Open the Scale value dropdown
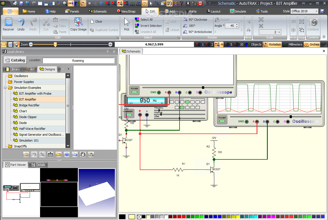 click(279, 32)
